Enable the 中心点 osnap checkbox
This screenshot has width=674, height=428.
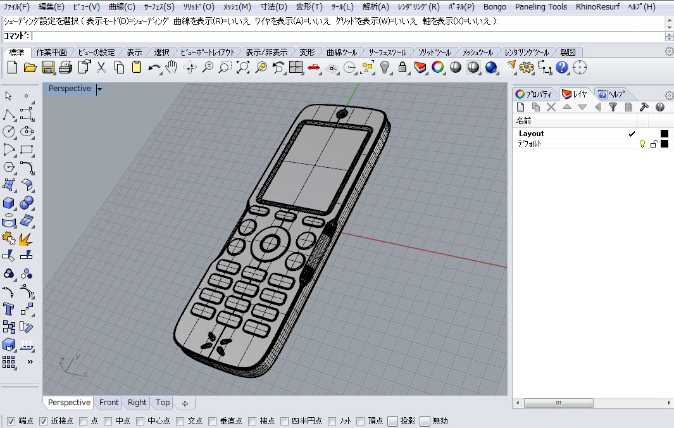pos(140,421)
